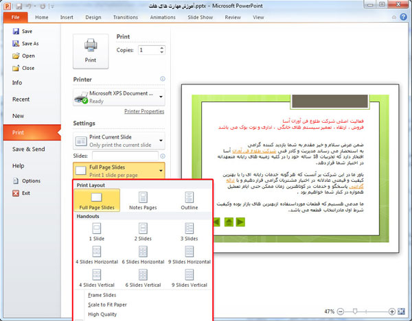Open the Microsoft XPS printer dropdown
This screenshot has width=412, height=321.
(161, 97)
